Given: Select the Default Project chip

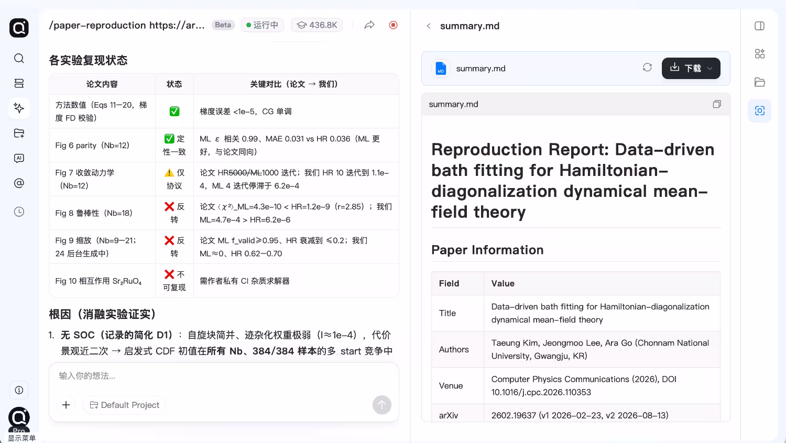Looking at the screenshot, I should 125,405.
